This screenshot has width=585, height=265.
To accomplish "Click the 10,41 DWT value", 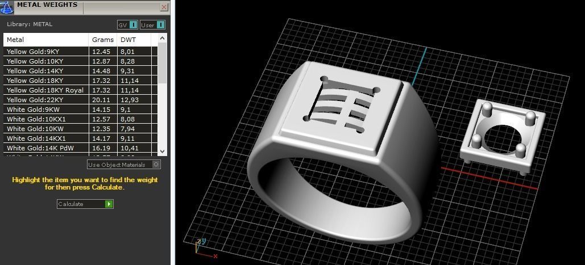I will 130,148.
